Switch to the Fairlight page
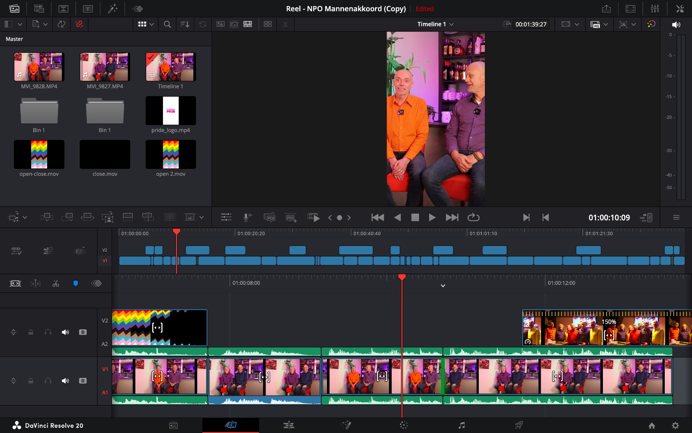The width and height of the screenshot is (692, 433). coord(461,425)
